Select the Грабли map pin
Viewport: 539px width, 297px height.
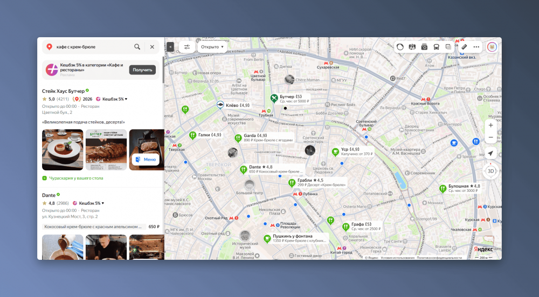292,183
